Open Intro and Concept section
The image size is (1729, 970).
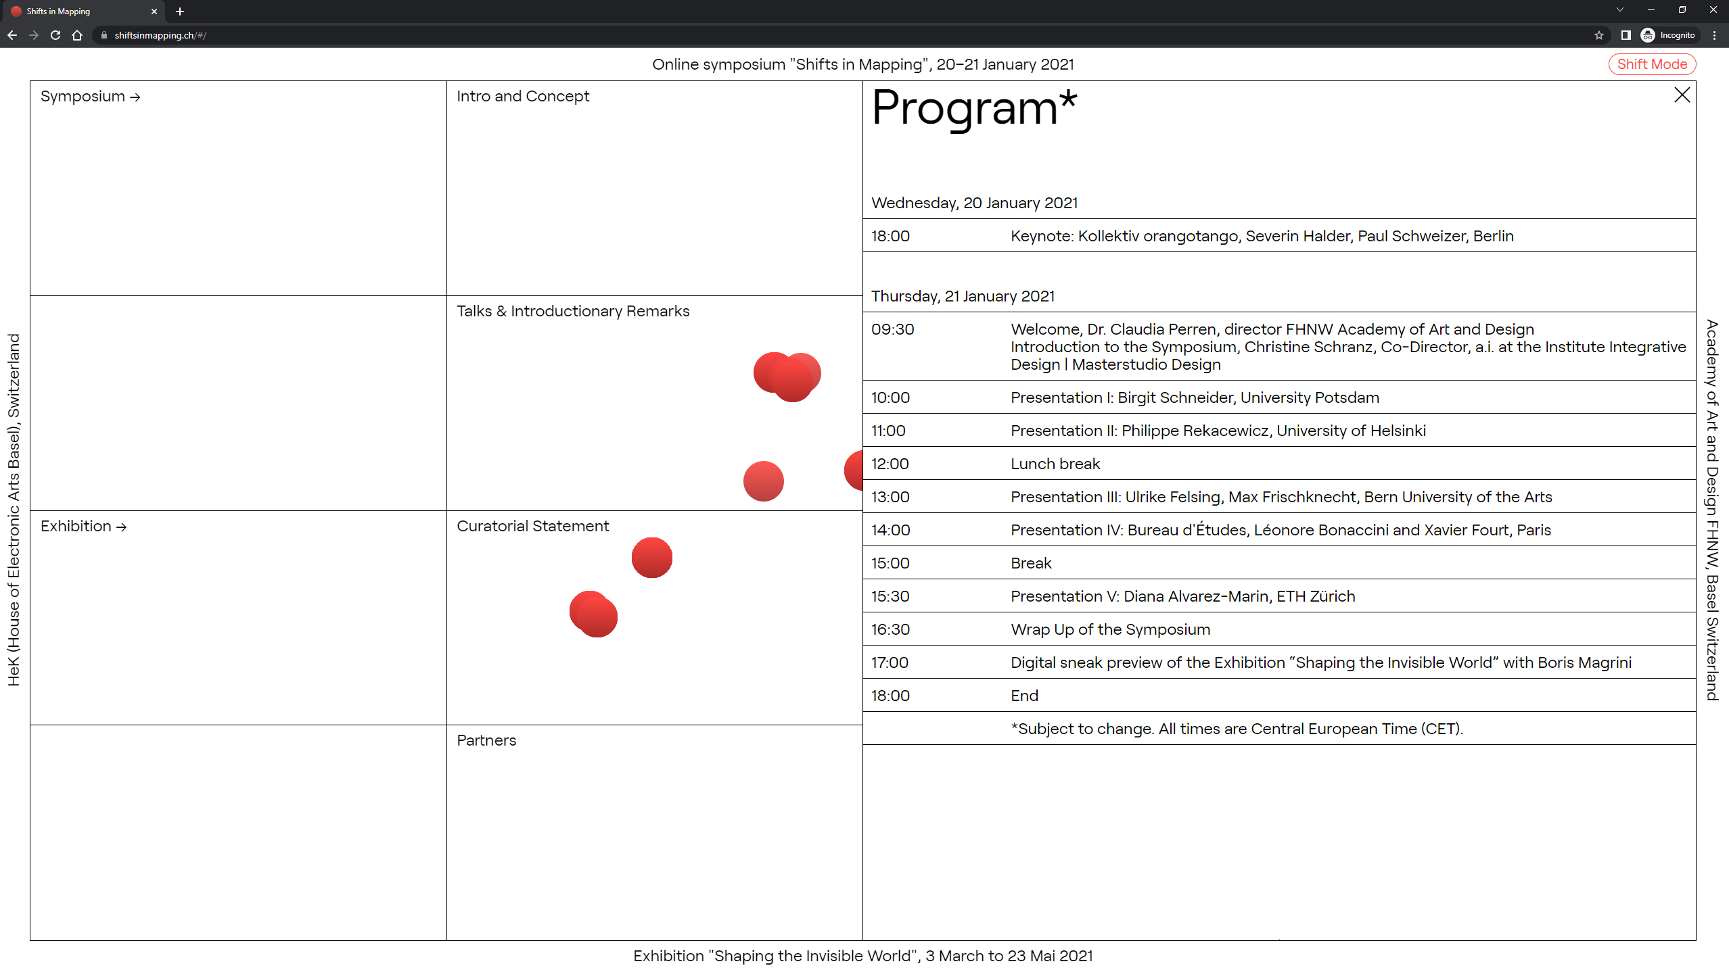pyautogui.click(x=523, y=97)
